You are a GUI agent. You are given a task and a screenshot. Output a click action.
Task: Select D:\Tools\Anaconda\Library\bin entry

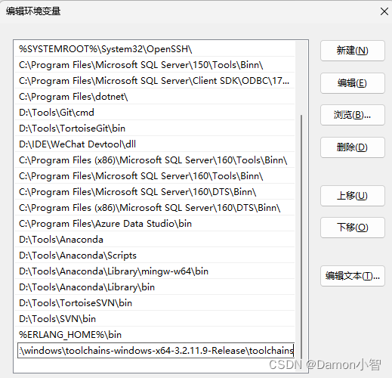coord(154,287)
